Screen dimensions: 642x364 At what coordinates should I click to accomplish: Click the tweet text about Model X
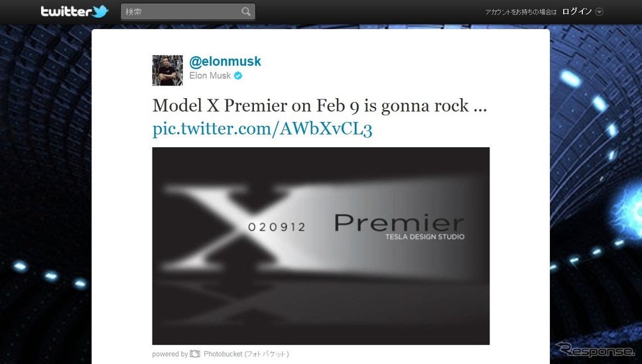click(x=320, y=105)
